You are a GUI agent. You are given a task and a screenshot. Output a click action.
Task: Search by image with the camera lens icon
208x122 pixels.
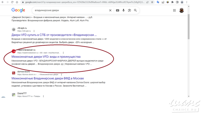129,10
